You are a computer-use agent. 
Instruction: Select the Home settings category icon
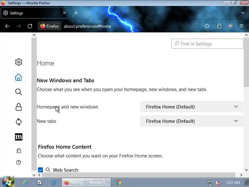tap(18, 77)
